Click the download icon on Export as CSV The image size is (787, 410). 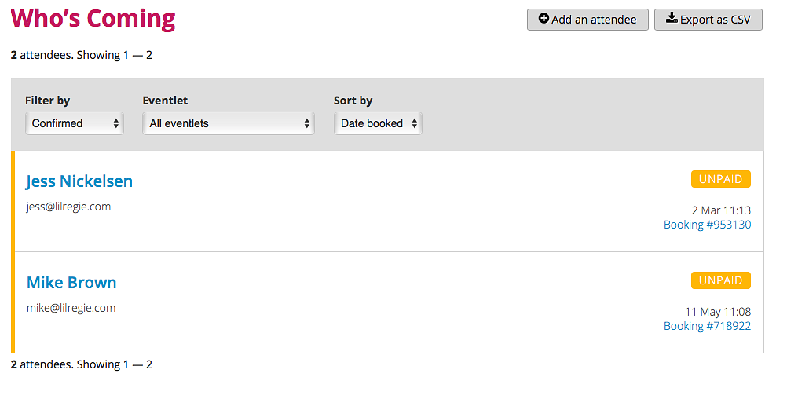click(x=672, y=18)
